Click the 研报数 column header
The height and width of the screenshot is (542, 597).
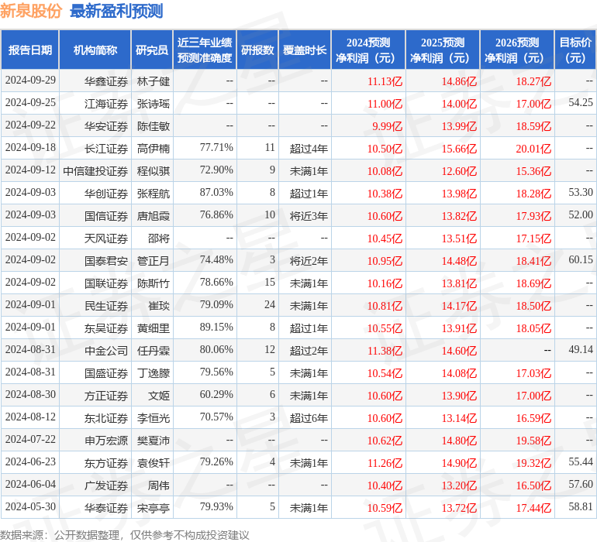[x=257, y=50]
